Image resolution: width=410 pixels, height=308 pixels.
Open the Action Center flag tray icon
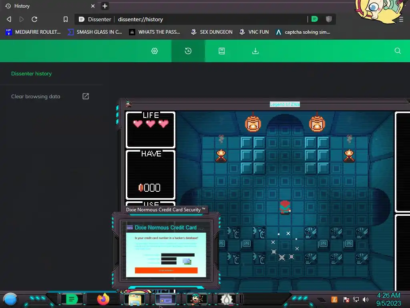(346, 299)
